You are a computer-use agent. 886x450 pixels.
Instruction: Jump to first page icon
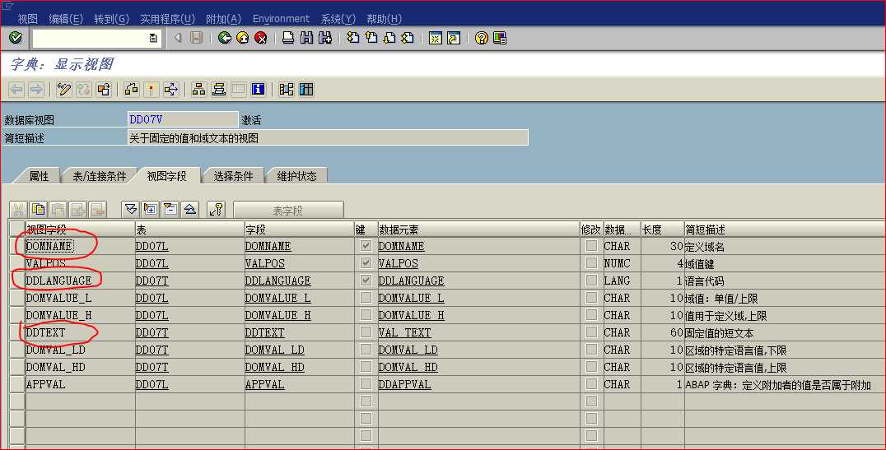click(x=353, y=38)
